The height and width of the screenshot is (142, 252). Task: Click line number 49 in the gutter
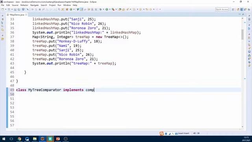[x=12, y=90]
